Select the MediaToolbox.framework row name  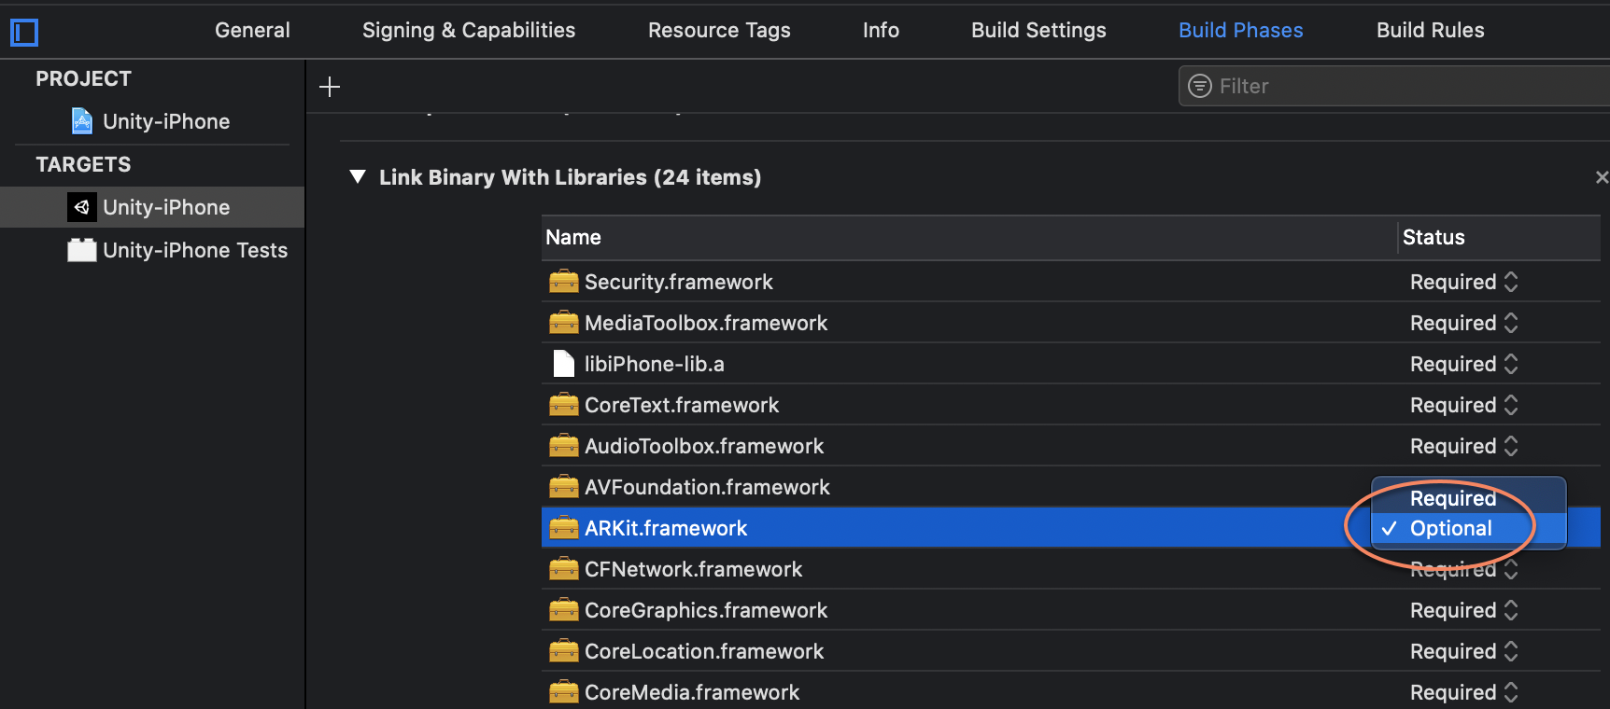click(706, 323)
